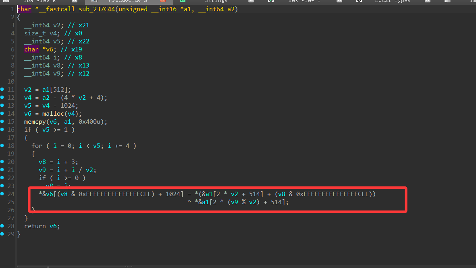Click the Strings tab icon
Image resolution: width=476 pixels, height=268 pixels.
[x=183, y=1]
